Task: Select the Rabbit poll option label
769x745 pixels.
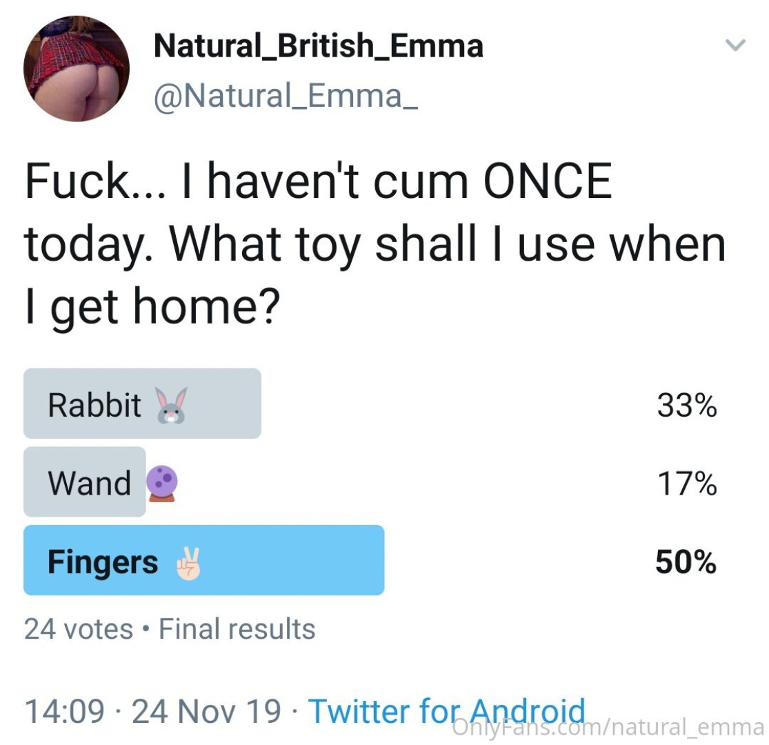Action: [94, 405]
